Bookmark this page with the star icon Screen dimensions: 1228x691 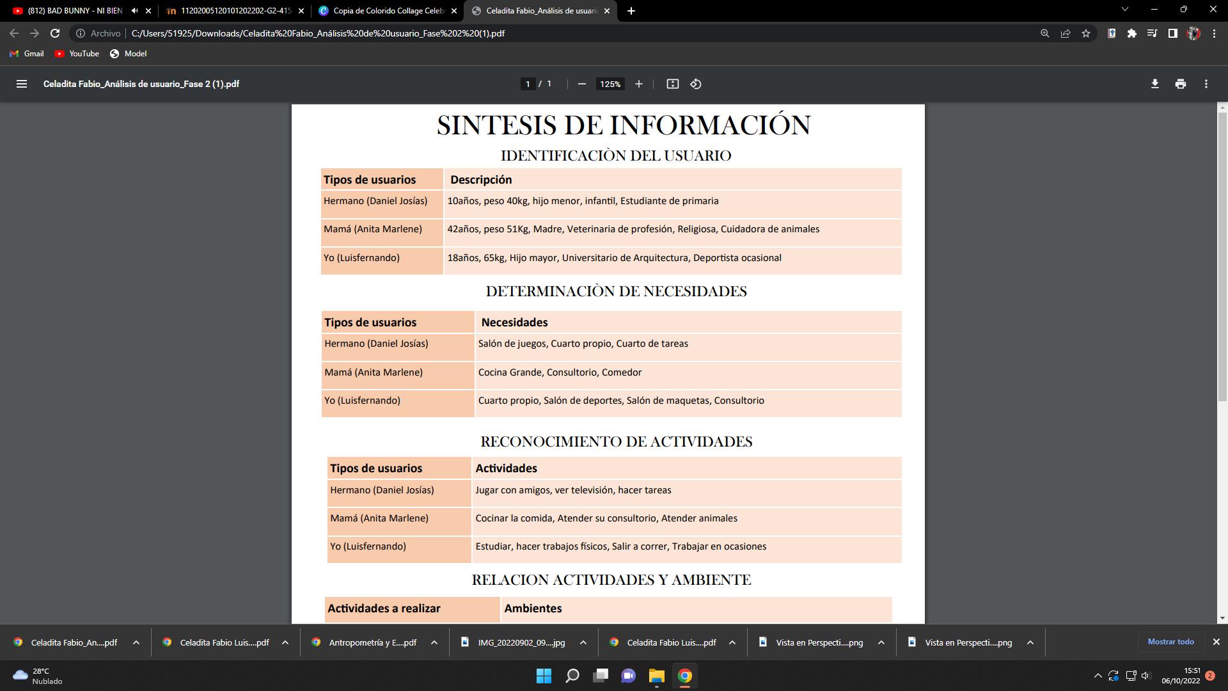click(x=1086, y=33)
